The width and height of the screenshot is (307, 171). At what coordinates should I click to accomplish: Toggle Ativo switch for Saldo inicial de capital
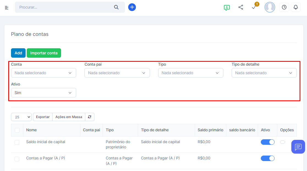point(267,142)
